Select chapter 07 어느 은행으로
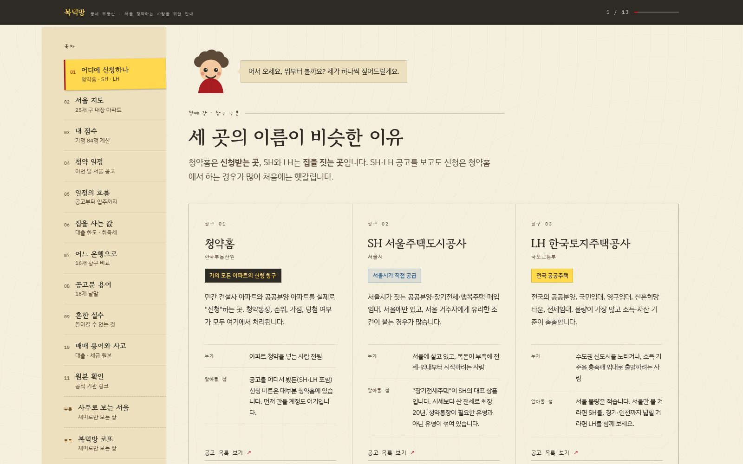Viewport: 743px width, 464px height. pyautogui.click(x=115, y=258)
